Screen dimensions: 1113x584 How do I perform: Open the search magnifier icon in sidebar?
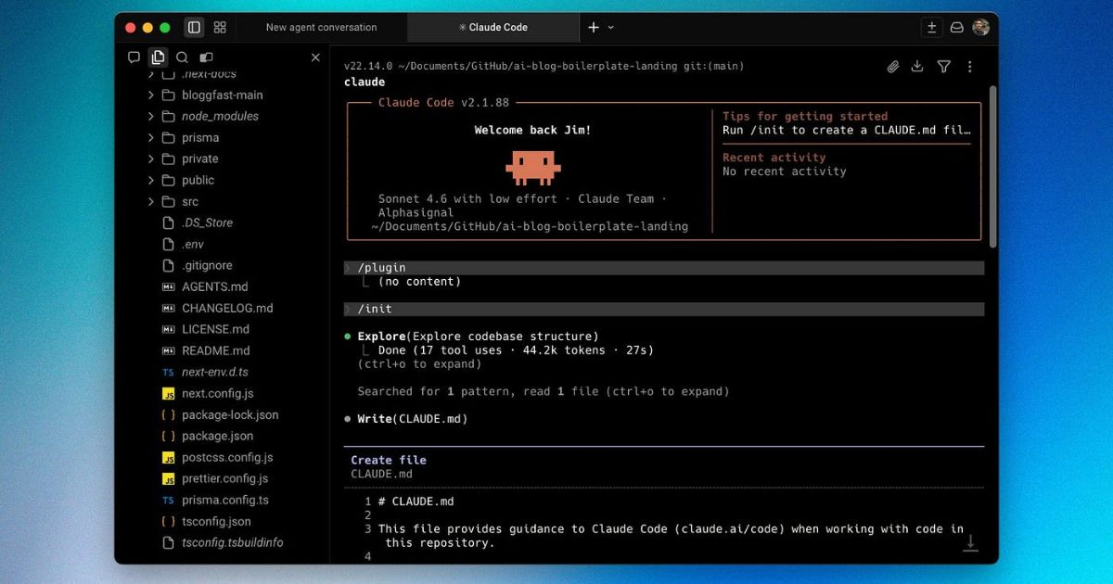(182, 57)
